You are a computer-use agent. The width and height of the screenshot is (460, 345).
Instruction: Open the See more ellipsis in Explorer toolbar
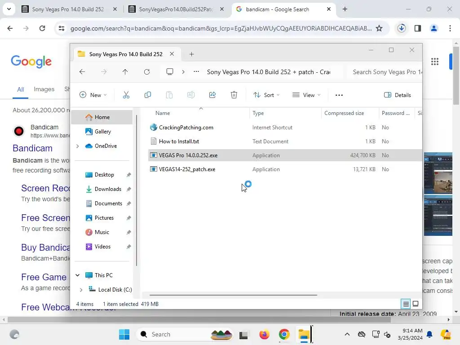(339, 95)
